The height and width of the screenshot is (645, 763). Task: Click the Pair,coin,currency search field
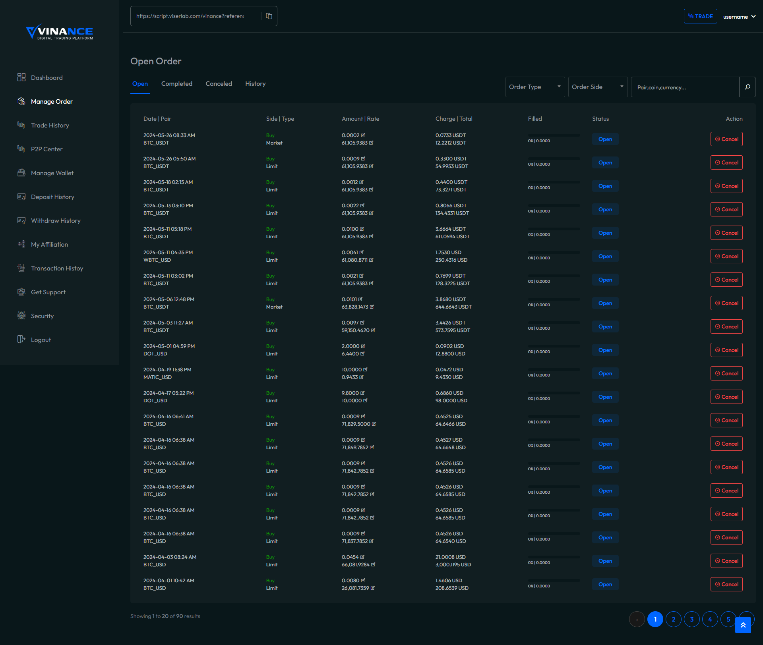tap(685, 87)
